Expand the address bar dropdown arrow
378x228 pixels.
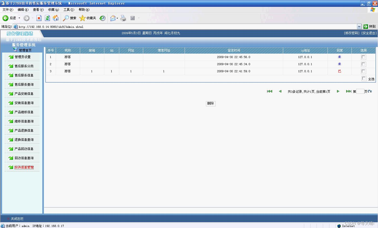click(359, 26)
